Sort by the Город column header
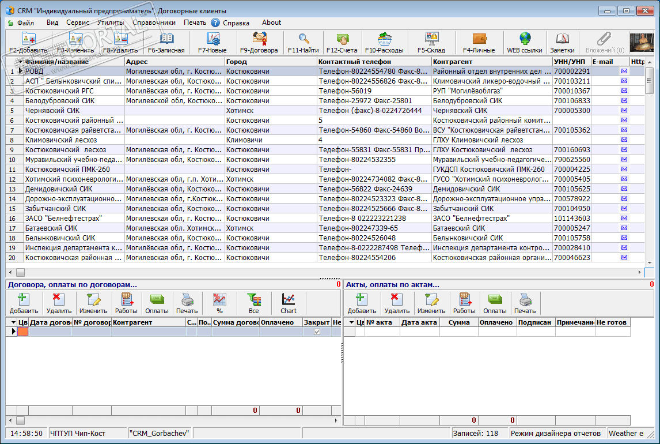The image size is (660, 444). click(271, 62)
